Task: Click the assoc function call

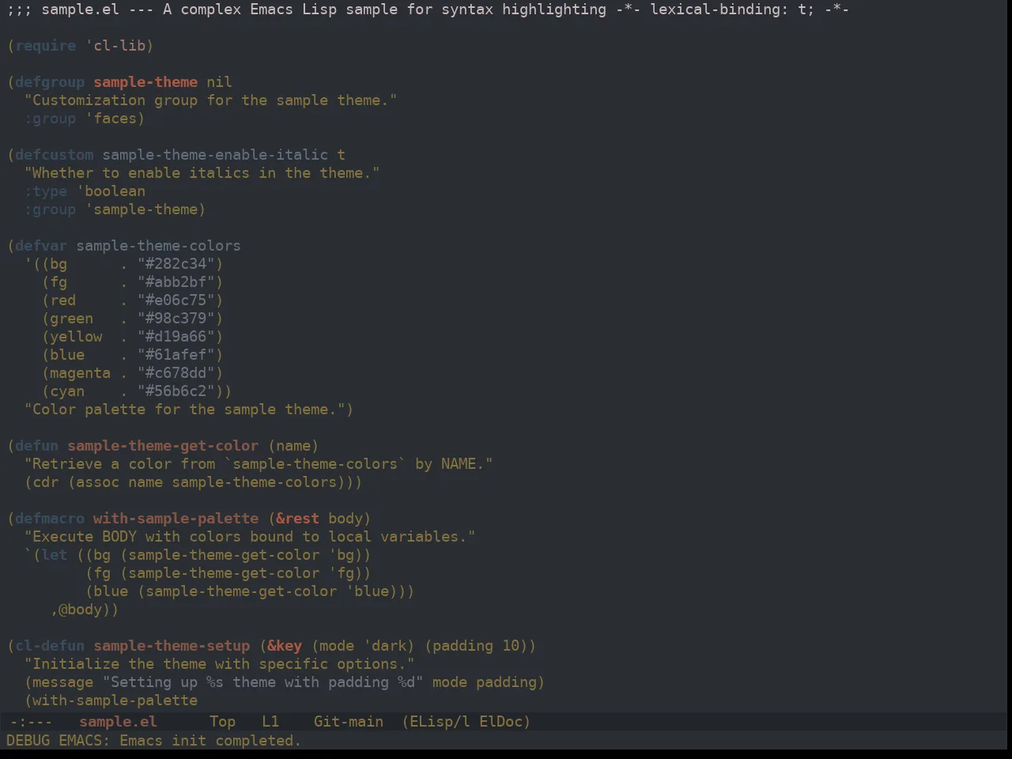Action: [x=98, y=481]
